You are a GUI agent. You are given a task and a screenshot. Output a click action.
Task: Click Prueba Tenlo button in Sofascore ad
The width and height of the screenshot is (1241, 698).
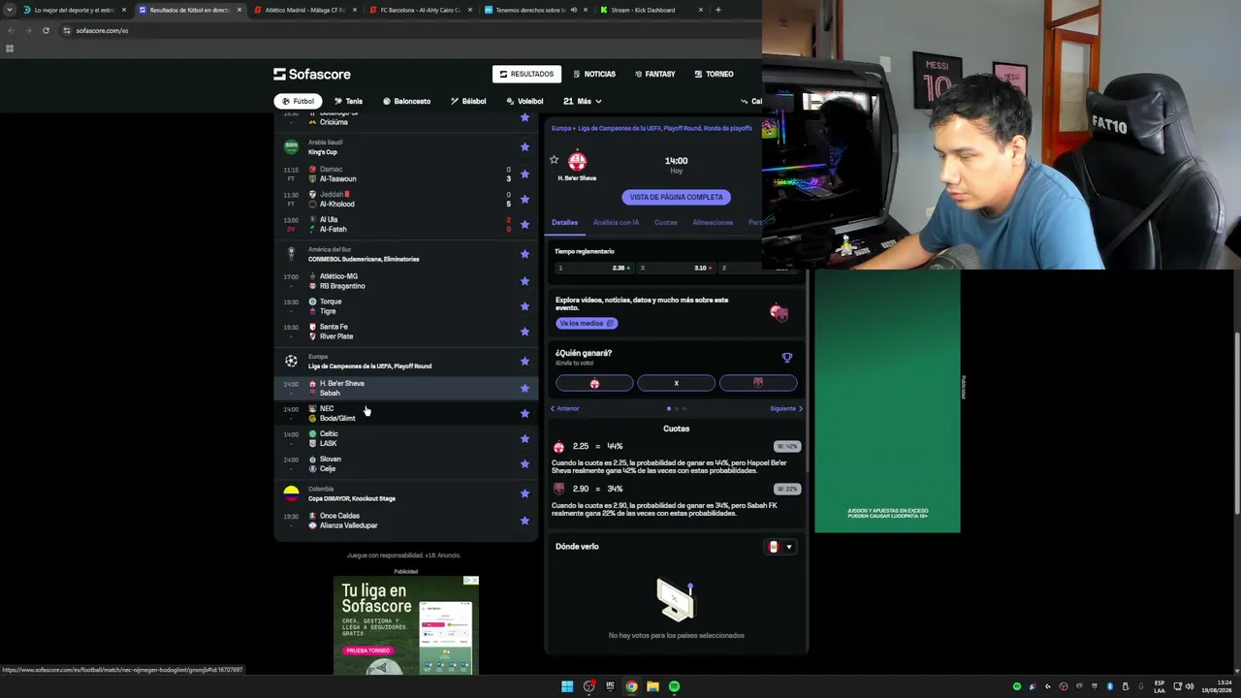(x=367, y=650)
